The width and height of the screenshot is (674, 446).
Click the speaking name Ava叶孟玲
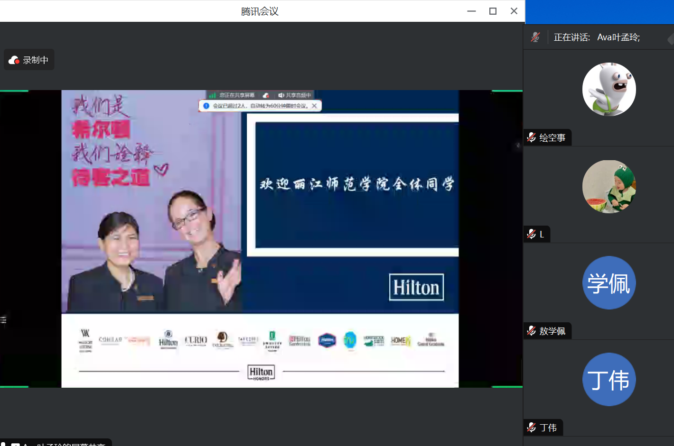click(618, 37)
